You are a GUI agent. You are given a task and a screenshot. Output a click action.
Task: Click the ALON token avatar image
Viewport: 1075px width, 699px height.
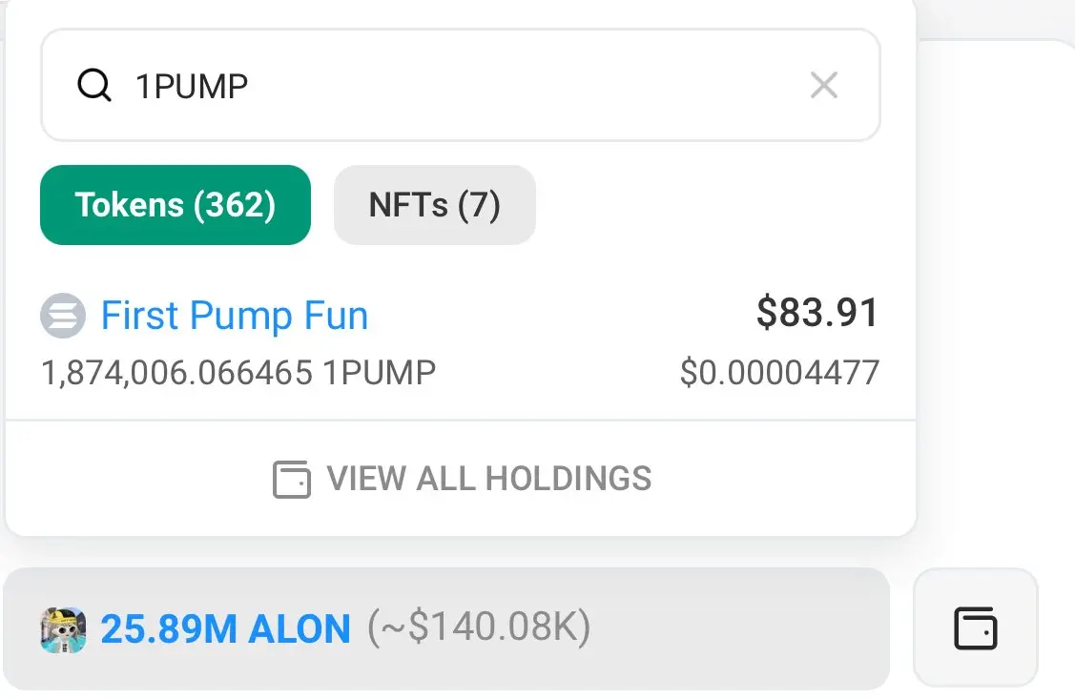63,630
